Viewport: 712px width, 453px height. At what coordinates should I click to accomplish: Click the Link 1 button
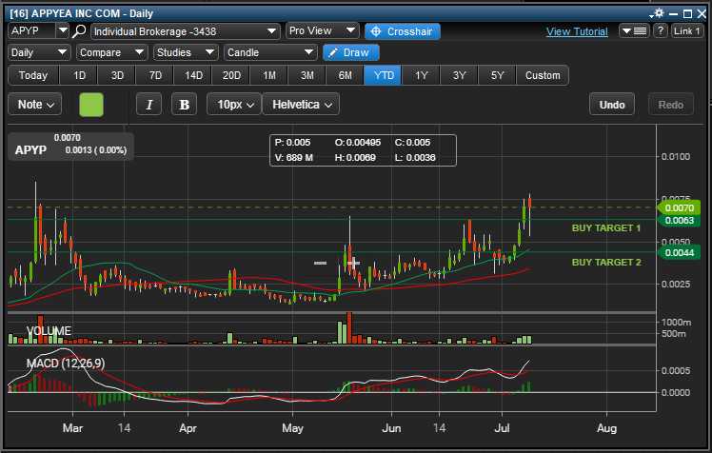tap(687, 30)
